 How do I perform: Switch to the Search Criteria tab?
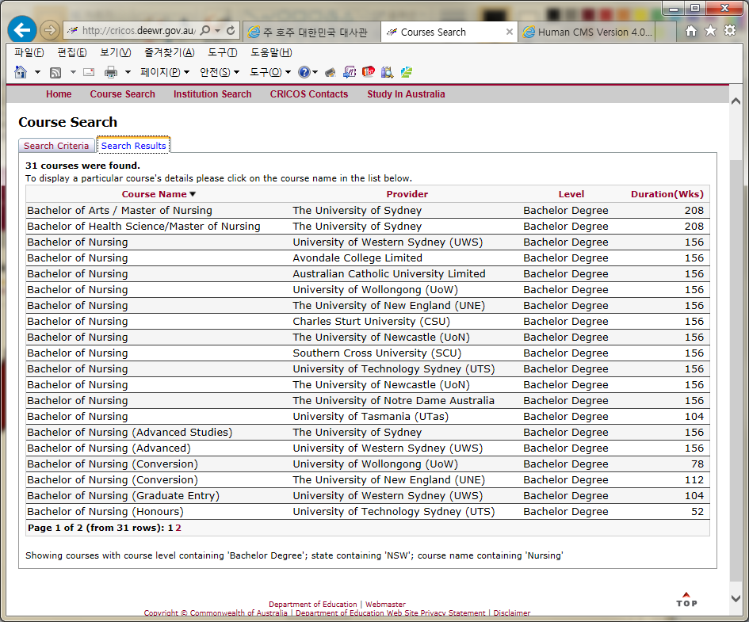coord(56,146)
